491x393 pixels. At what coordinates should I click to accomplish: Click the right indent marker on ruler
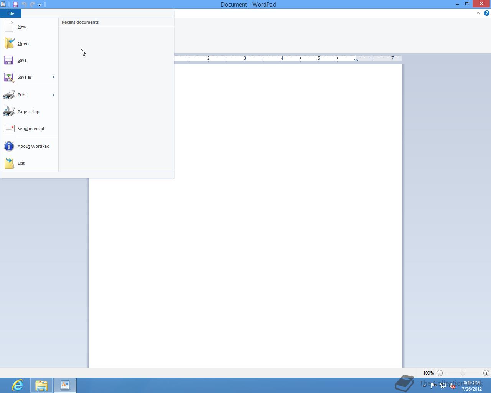(356, 59)
